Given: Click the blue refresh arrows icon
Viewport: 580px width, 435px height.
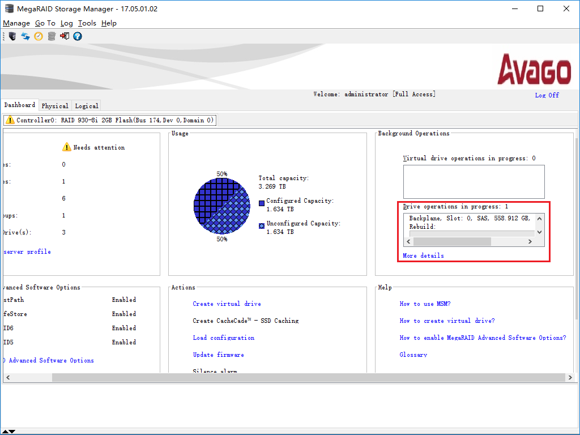Looking at the screenshot, I should 25,36.
